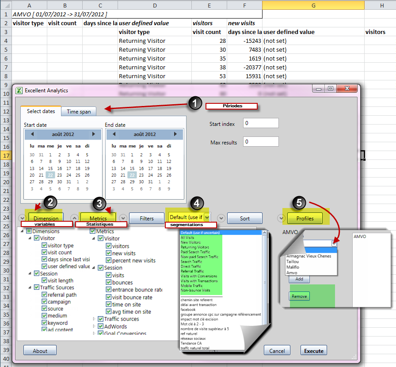The height and width of the screenshot is (367, 396).
Task: Collapse the Metrics section arrow button
Action: click(74, 218)
